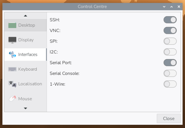
Task: Switch on the I2C toggle
Action: point(170,52)
